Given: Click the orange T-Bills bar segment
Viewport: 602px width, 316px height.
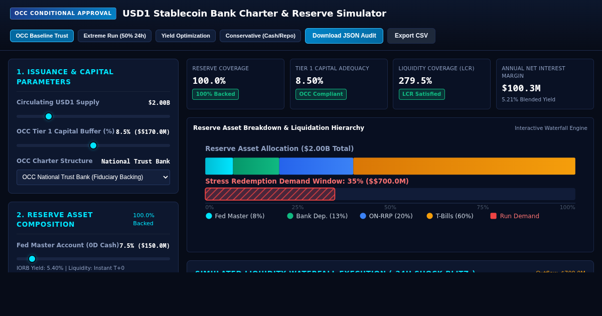Looking at the screenshot, I should [x=464, y=166].
